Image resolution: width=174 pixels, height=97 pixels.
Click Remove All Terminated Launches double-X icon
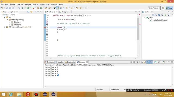138,62
